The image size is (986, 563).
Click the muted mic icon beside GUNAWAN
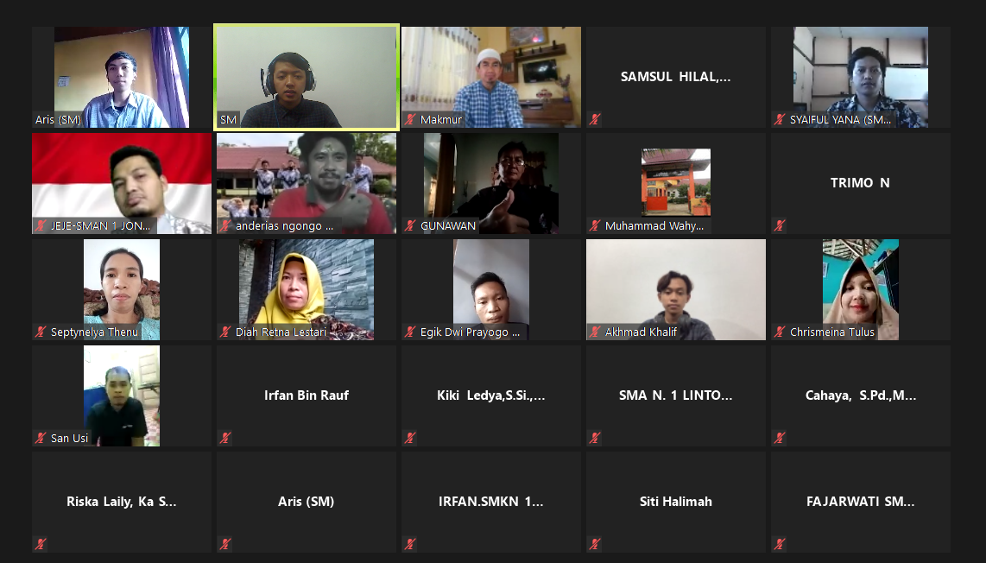(411, 226)
